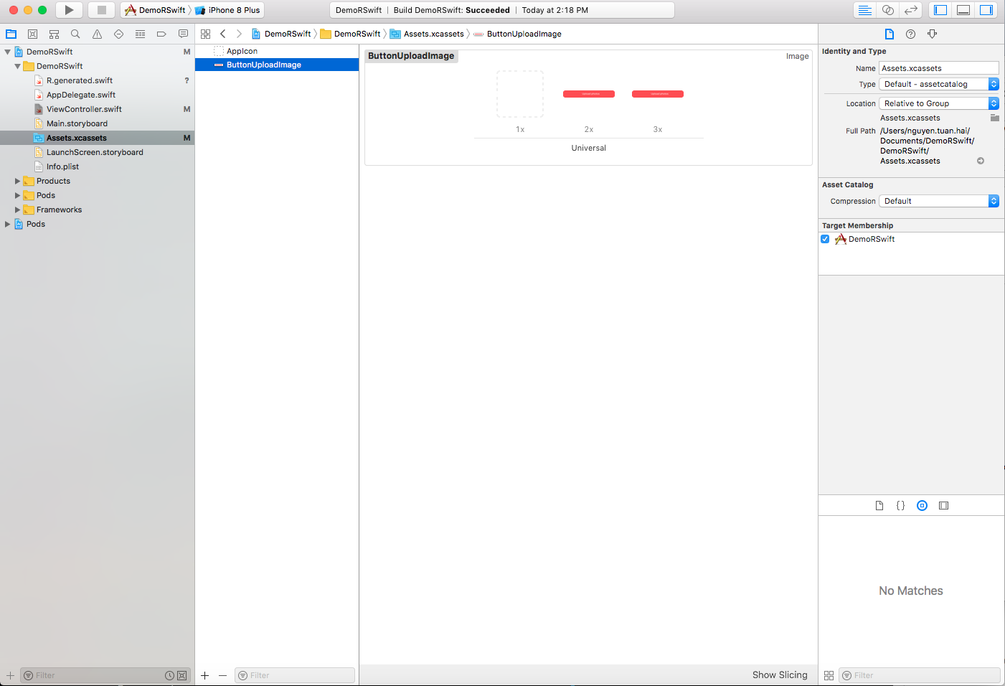Open the File Template library
Screen dimensions: 1005x686
click(x=879, y=505)
